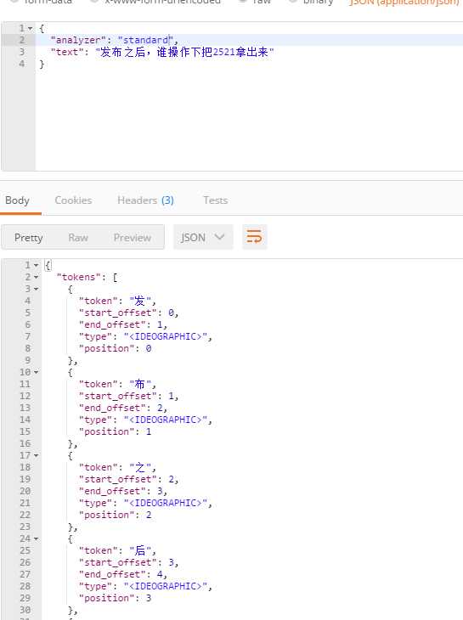Viewport: 463px width, 620px height.
Task: Click the "start_offset": 2 line
Action: [128, 479]
